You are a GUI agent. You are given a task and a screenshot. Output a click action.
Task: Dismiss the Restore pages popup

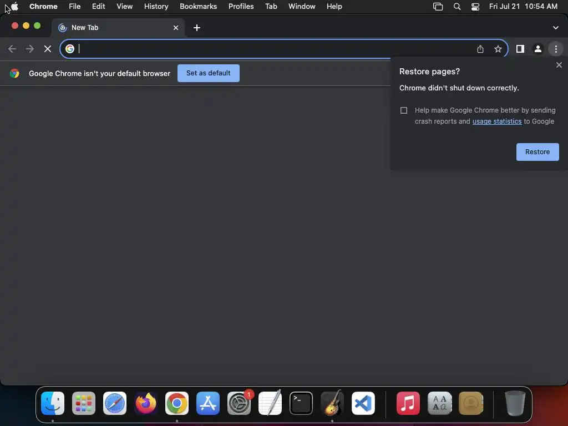(x=559, y=65)
